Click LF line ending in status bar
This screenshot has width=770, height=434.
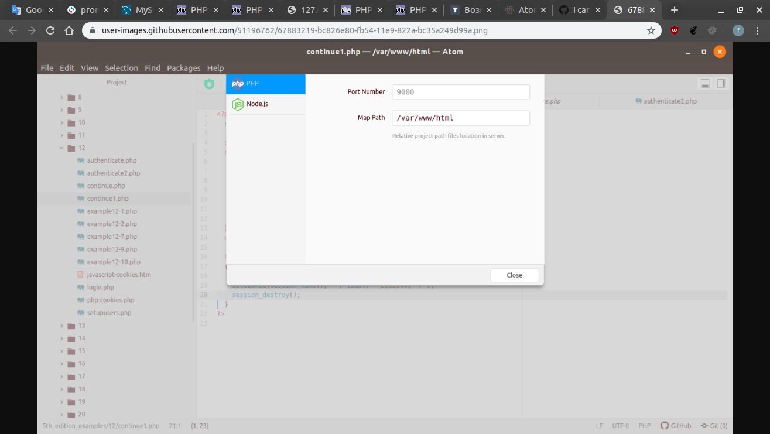click(x=599, y=426)
